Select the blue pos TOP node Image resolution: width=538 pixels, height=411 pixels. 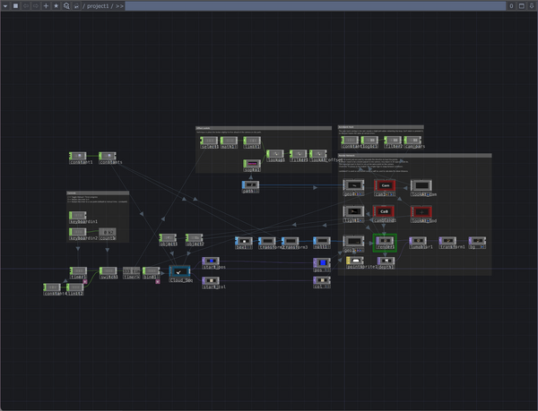point(322,262)
